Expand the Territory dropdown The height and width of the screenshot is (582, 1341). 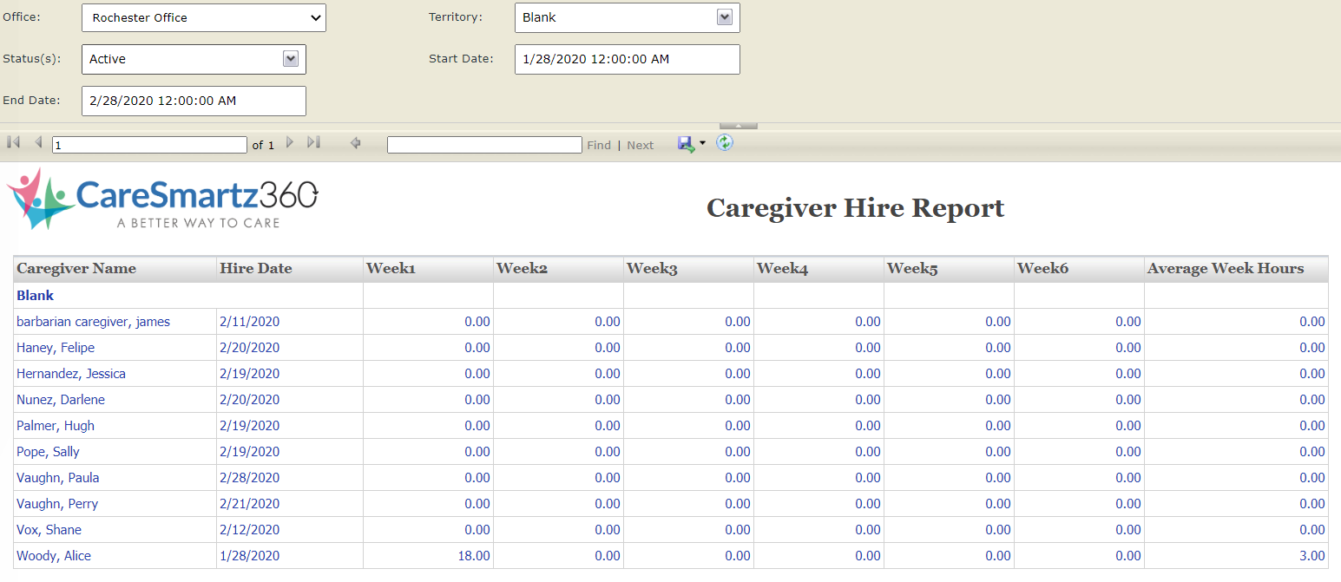click(x=724, y=17)
